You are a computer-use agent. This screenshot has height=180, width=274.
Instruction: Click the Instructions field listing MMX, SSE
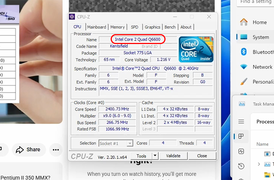[x=156, y=91]
